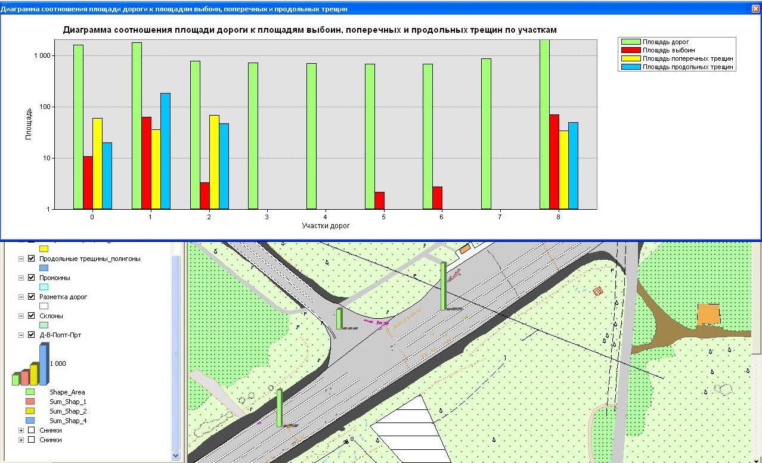Select the Промоины layer name
This screenshot has width=762, height=463.
click(55, 278)
